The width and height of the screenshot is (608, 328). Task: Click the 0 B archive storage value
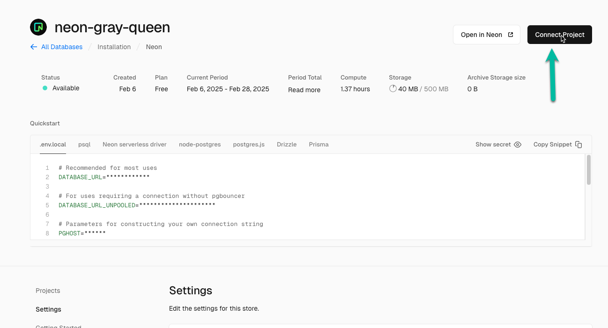pos(473,89)
